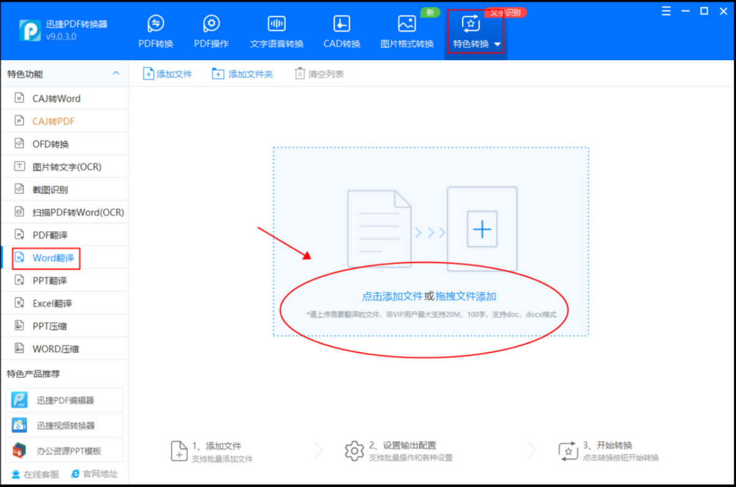Select OFD转换 in sidebar
736x487 pixels.
coord(64,144)
